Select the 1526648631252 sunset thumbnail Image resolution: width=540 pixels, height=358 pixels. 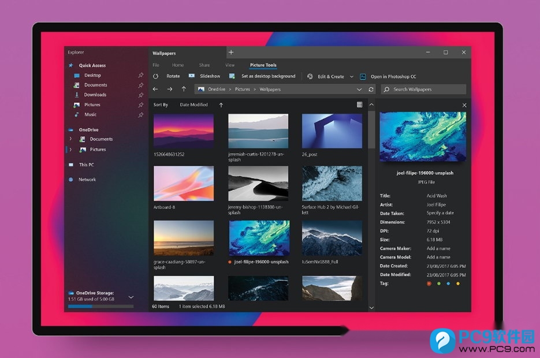pos(184,131)
